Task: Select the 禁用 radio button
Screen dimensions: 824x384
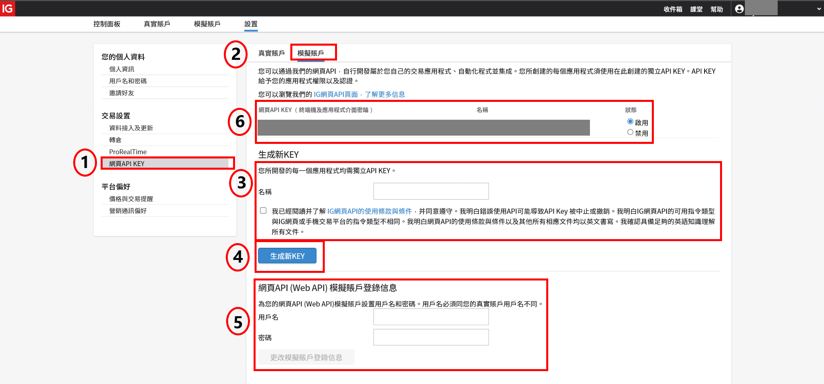Action: pyautogui.click(x=630, y=132)
